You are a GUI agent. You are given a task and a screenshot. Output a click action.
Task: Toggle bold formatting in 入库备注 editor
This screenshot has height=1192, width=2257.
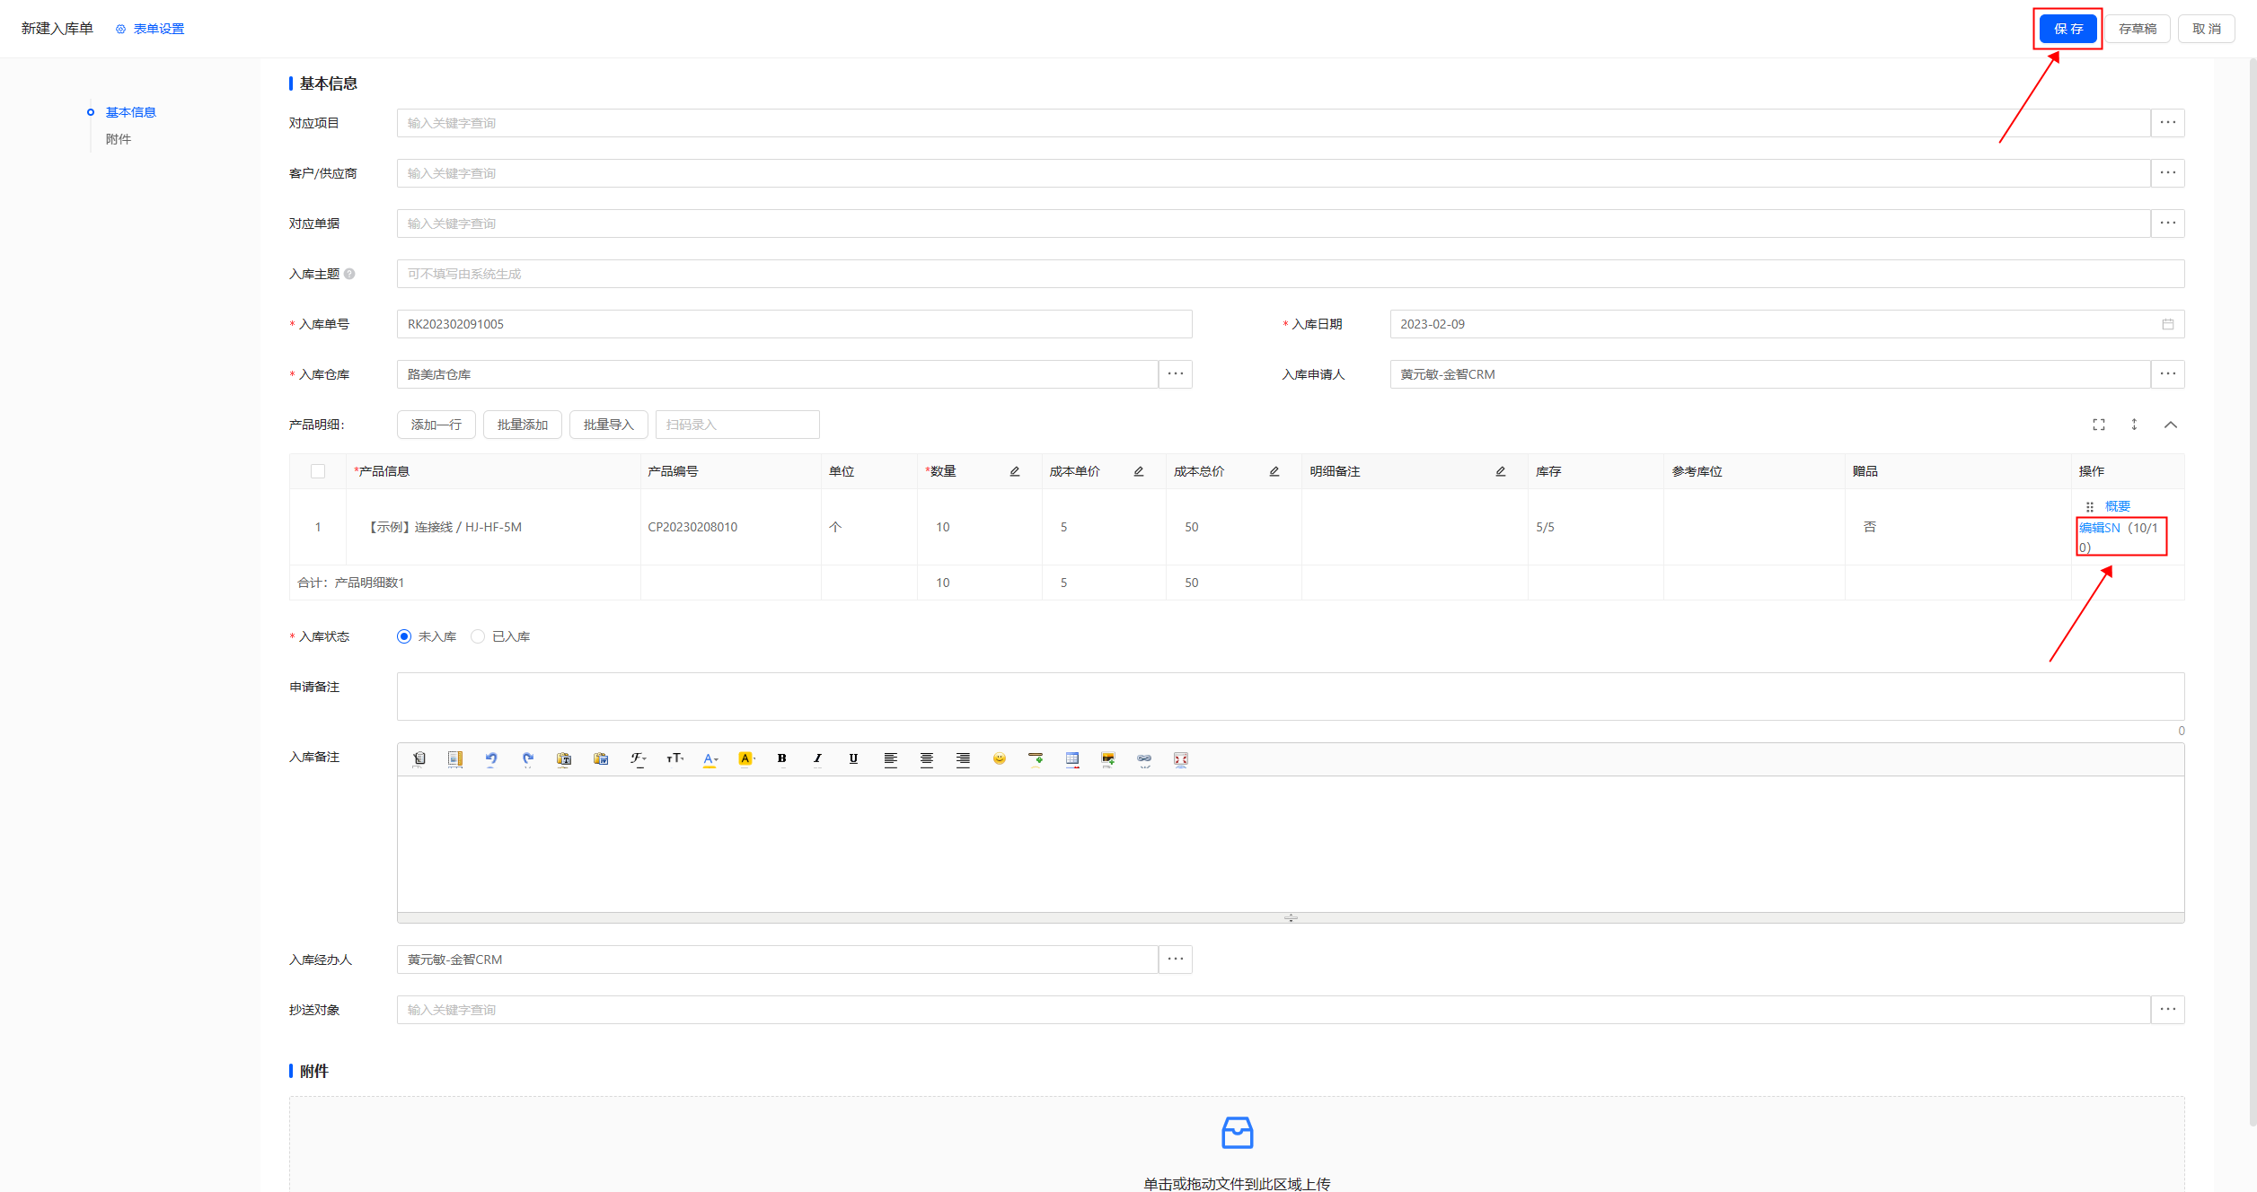coord(781,758)
